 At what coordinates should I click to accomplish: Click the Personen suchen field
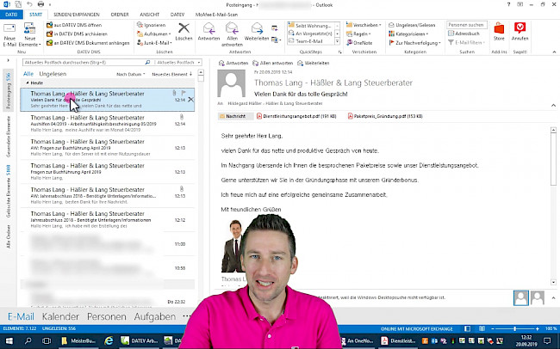coord(466,25)
